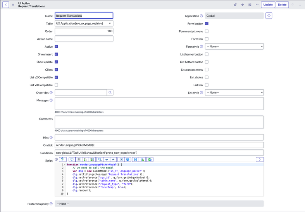Uncheck the Active checkbox
Screen dimensions: 305x212
point(57,47)
